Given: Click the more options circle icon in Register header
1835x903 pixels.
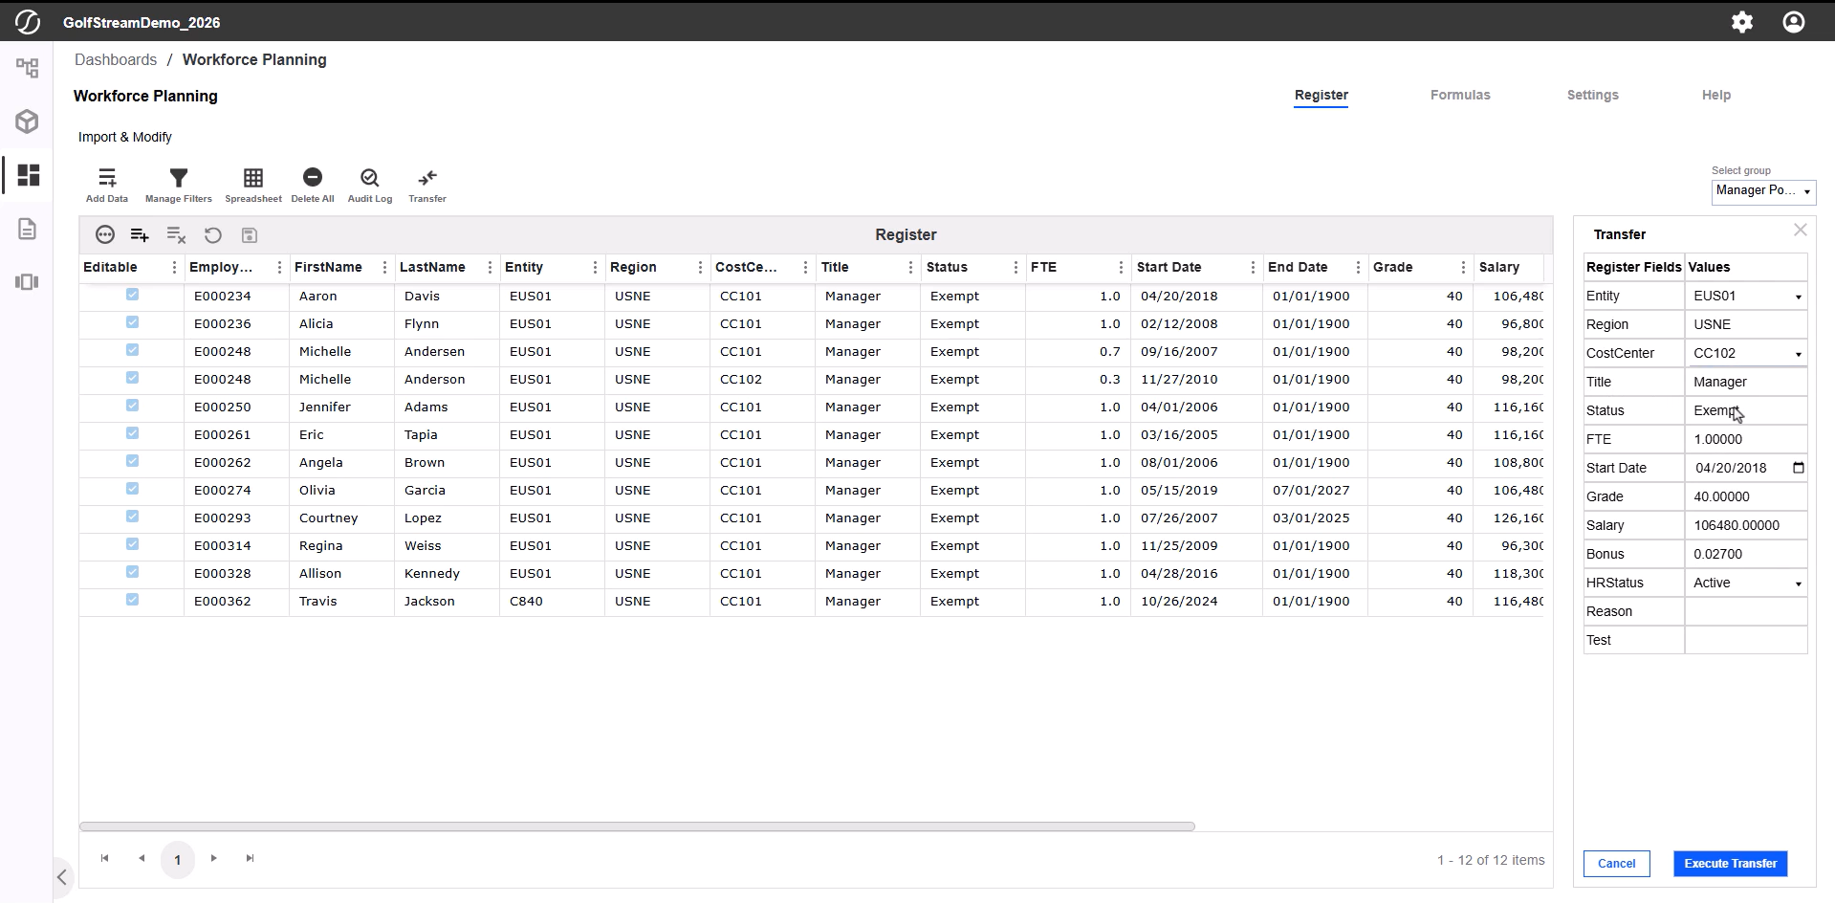Looking at the screenshot, I should pos(105,235).
